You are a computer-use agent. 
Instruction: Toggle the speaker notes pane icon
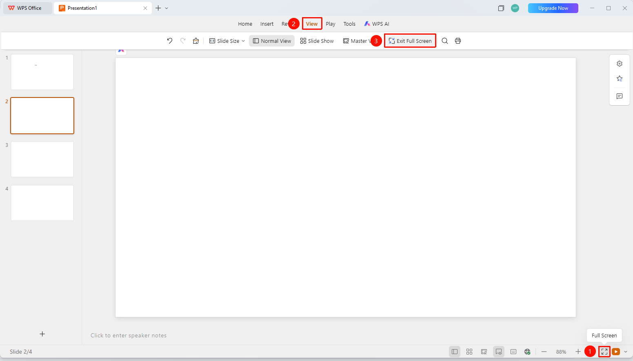click(x=513, y=352)
